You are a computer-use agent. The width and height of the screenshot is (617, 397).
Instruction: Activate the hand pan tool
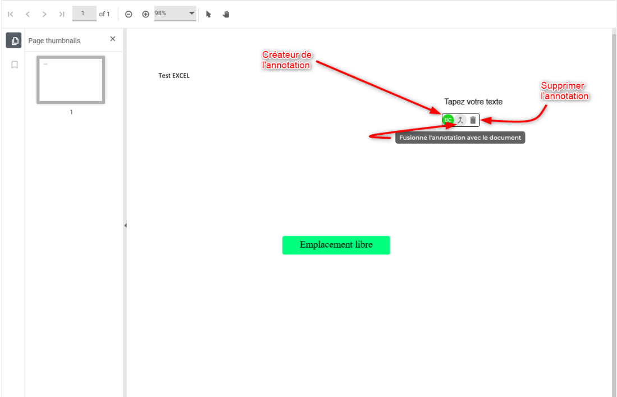[x=226, y=14]
